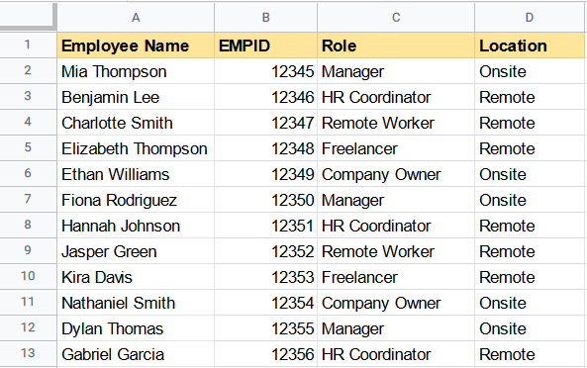Click the Location header cell

531,46
